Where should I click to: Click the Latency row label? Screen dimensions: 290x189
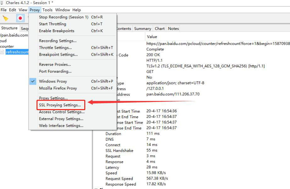112,167
